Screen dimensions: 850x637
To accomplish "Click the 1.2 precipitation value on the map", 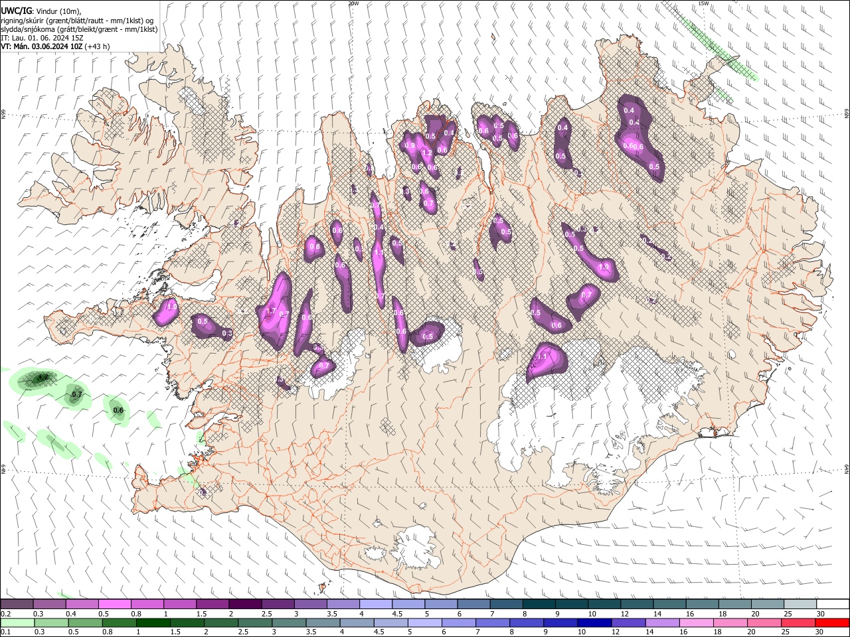I will coord(427,153).
